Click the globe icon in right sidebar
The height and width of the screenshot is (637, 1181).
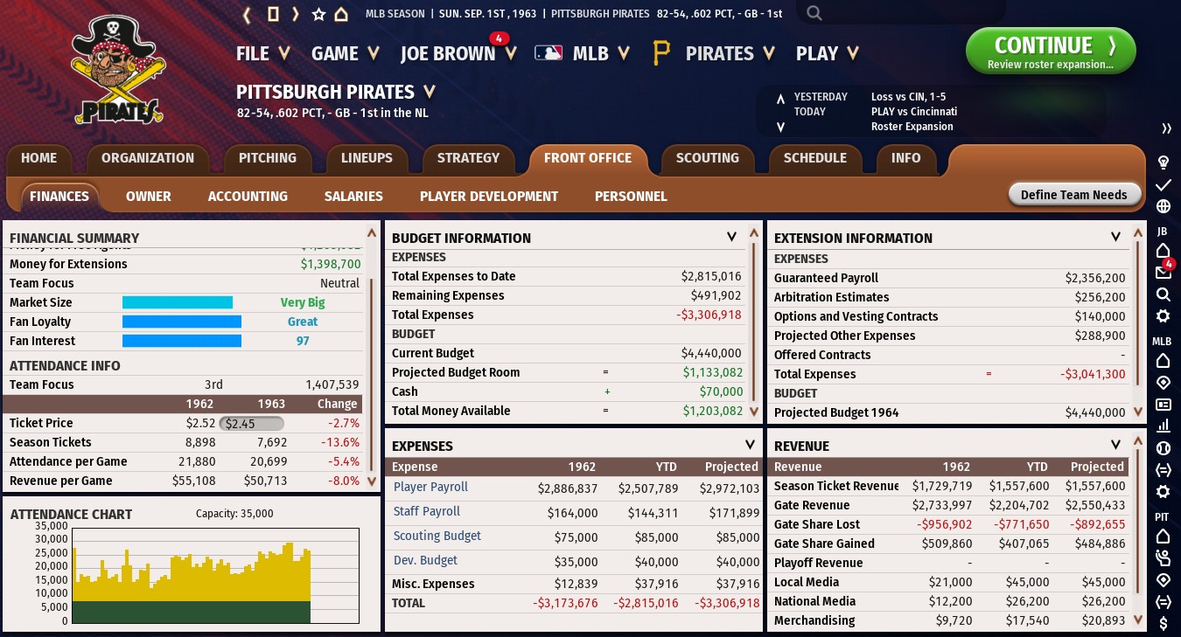click(1164, 207)
